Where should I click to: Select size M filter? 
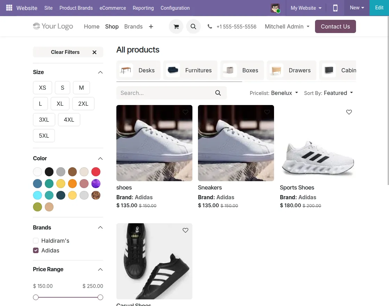click(81, 88)
